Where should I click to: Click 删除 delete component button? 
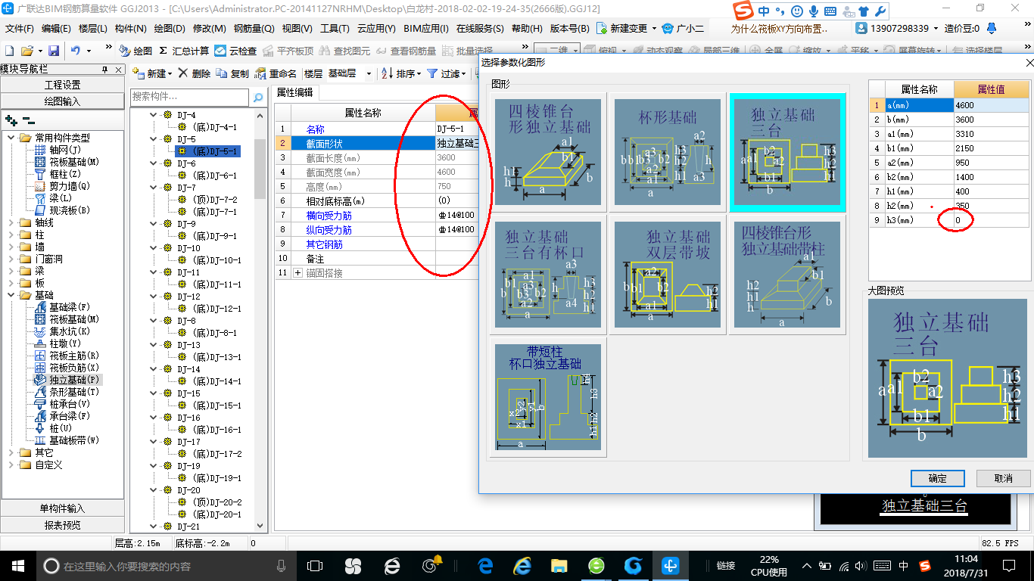195,73
